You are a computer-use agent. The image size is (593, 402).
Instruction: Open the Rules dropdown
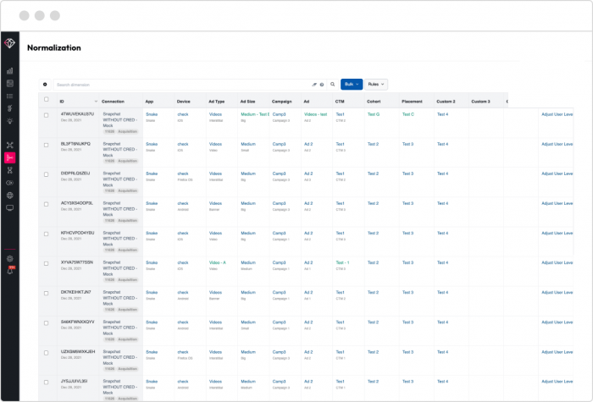[376, 85]
